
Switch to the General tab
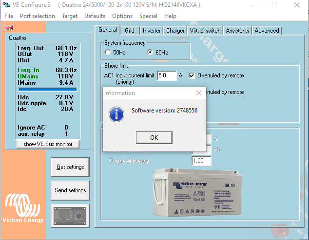coord(108,30)
